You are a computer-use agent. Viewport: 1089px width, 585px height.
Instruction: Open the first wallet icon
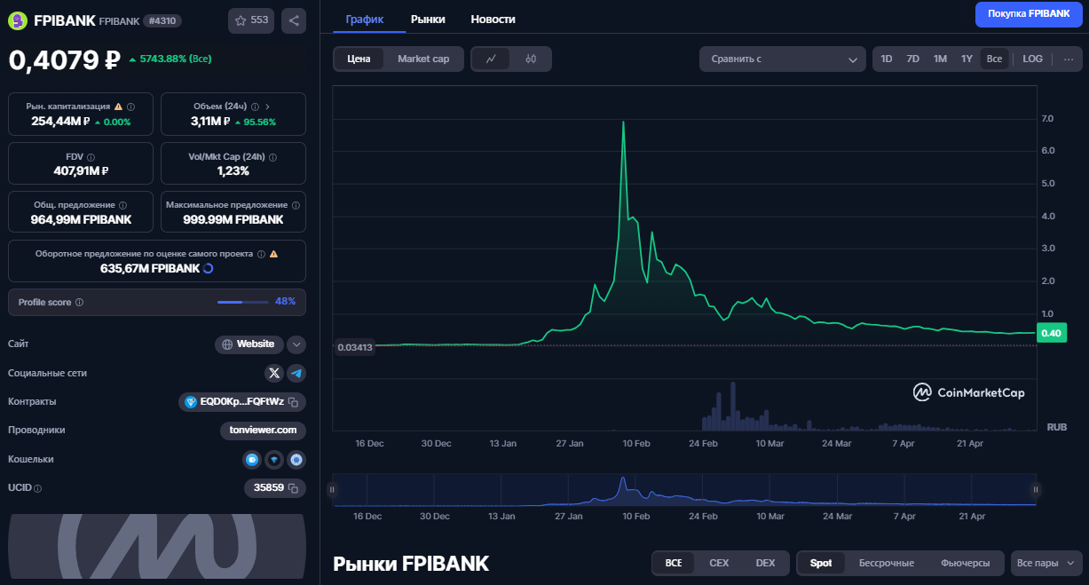click(x=252, y=459)
